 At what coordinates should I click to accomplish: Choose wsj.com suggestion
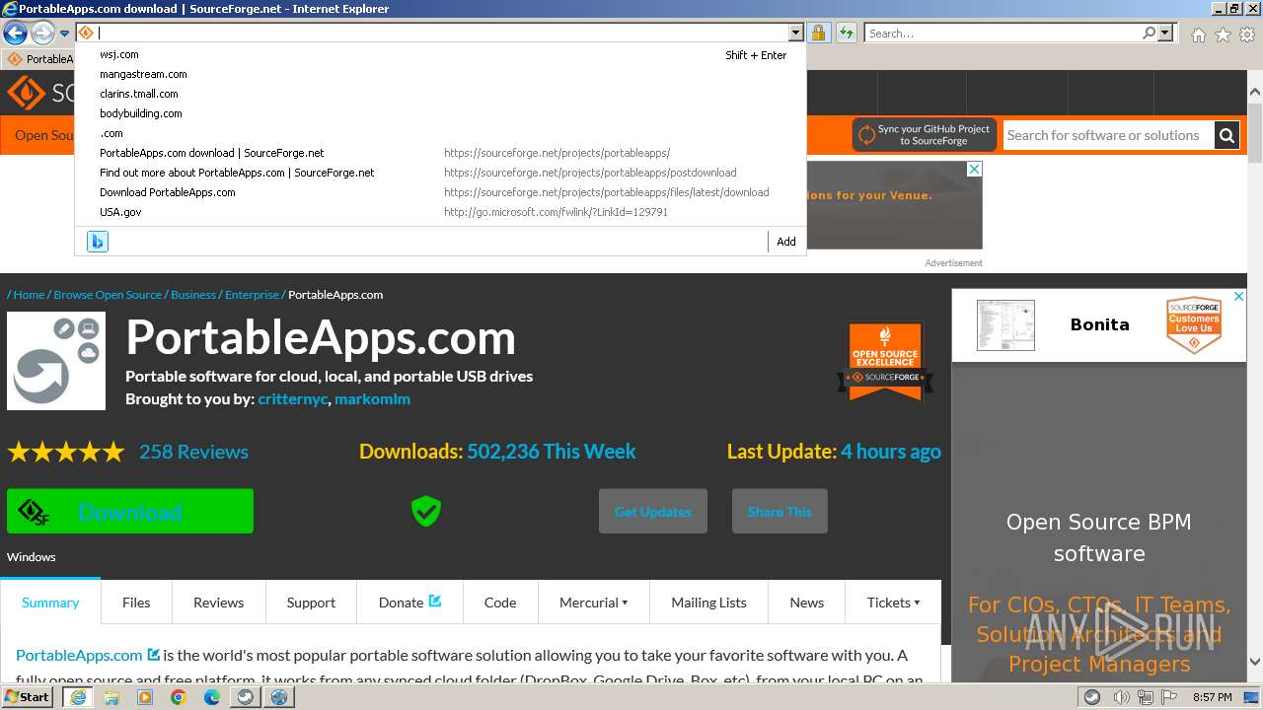click(440, 54)
